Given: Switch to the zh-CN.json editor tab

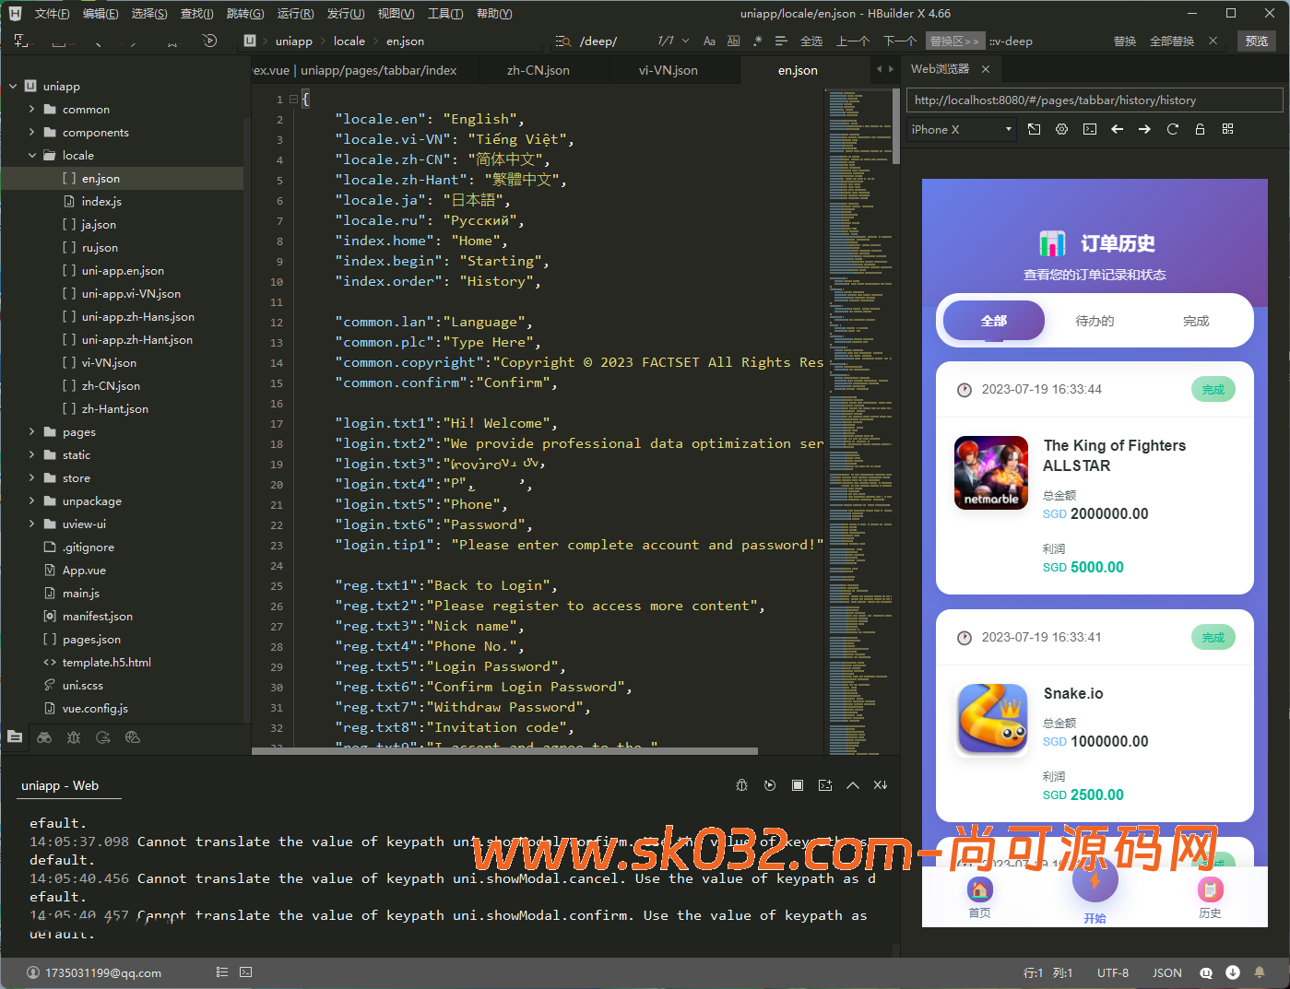Looking at the screenshot, I should 538,71.
